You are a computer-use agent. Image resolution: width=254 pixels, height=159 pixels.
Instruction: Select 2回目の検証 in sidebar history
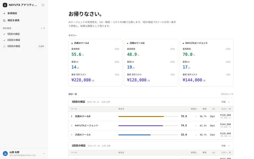[x=24, y=40]
